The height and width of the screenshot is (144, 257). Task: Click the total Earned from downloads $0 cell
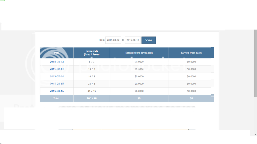(x=139, y=98)
